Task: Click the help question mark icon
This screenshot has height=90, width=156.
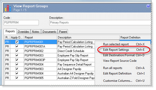Action: pos(148,6)
